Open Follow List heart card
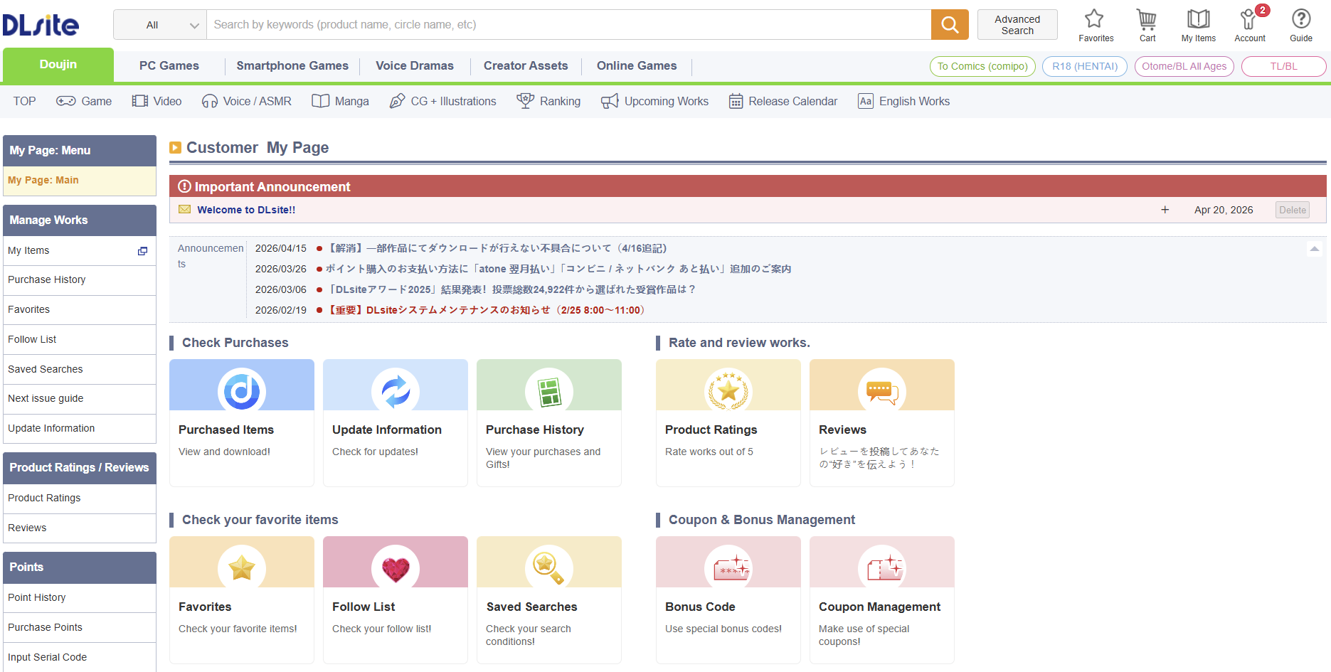Screen dimensions: 1331x672 pos(396,599)
